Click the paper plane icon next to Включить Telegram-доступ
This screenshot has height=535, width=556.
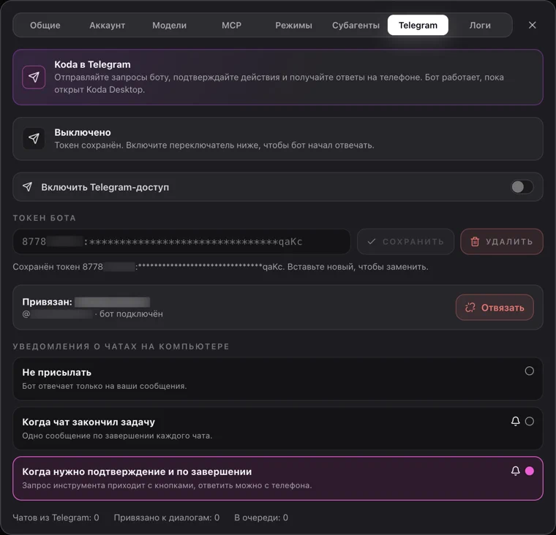[28, 186]
